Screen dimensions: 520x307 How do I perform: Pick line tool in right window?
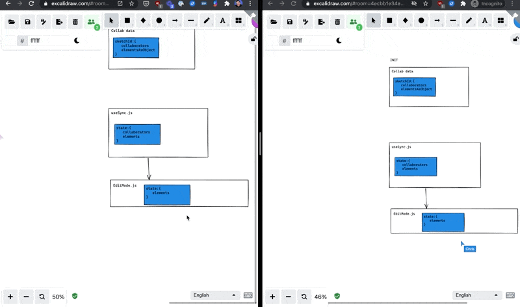[453, 21]
